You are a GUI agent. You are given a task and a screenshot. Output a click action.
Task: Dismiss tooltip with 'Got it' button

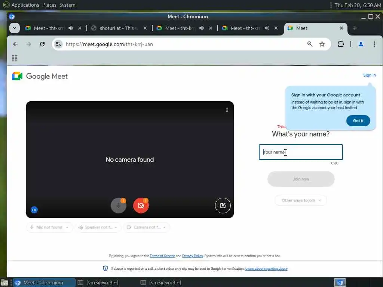pyautogui.click(x=358, y=121)
